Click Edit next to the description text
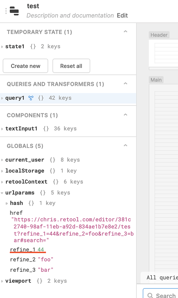This screenshot has width=178, height=298. pyautogui.click(x=122, y=15)
